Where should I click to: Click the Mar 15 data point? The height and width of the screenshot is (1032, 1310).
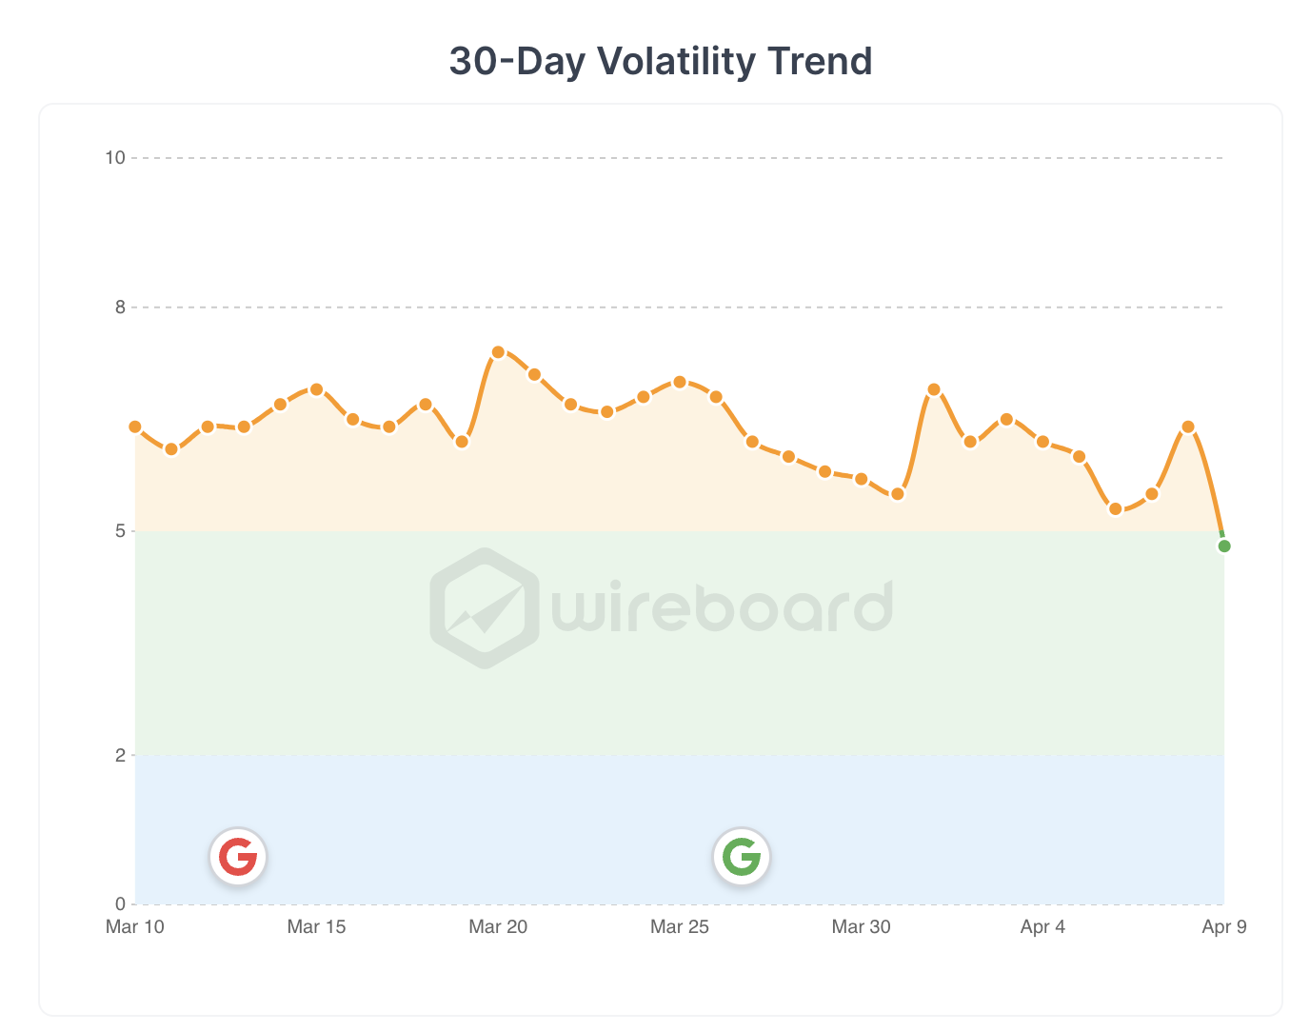(x=317, y=389)
